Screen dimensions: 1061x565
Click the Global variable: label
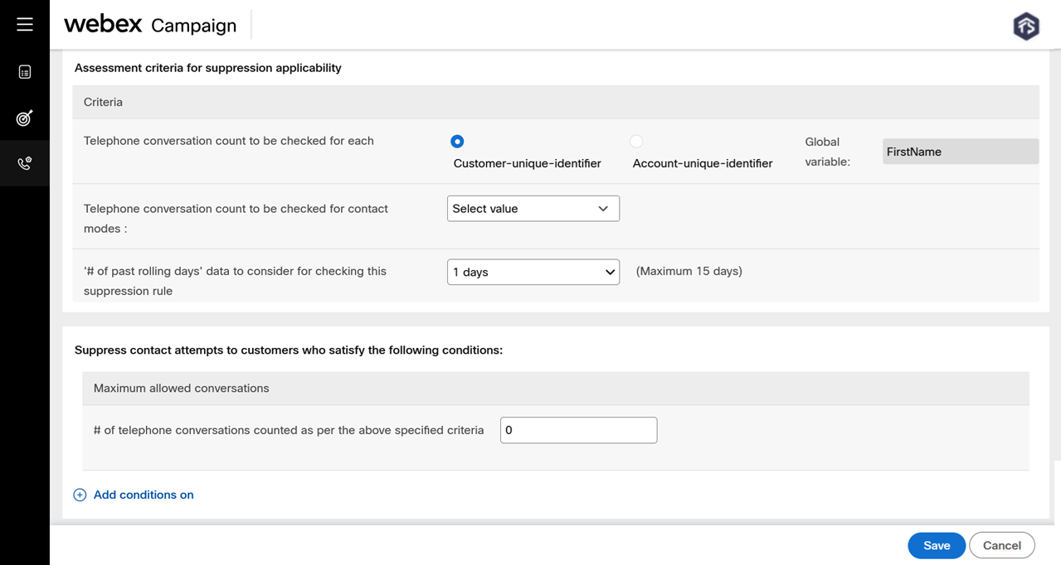click(828, 152)
